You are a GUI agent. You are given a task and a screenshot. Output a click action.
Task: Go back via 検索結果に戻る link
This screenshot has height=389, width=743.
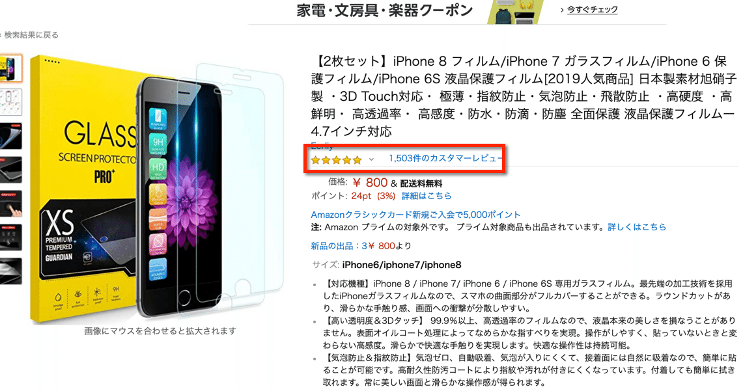[31, 35]
